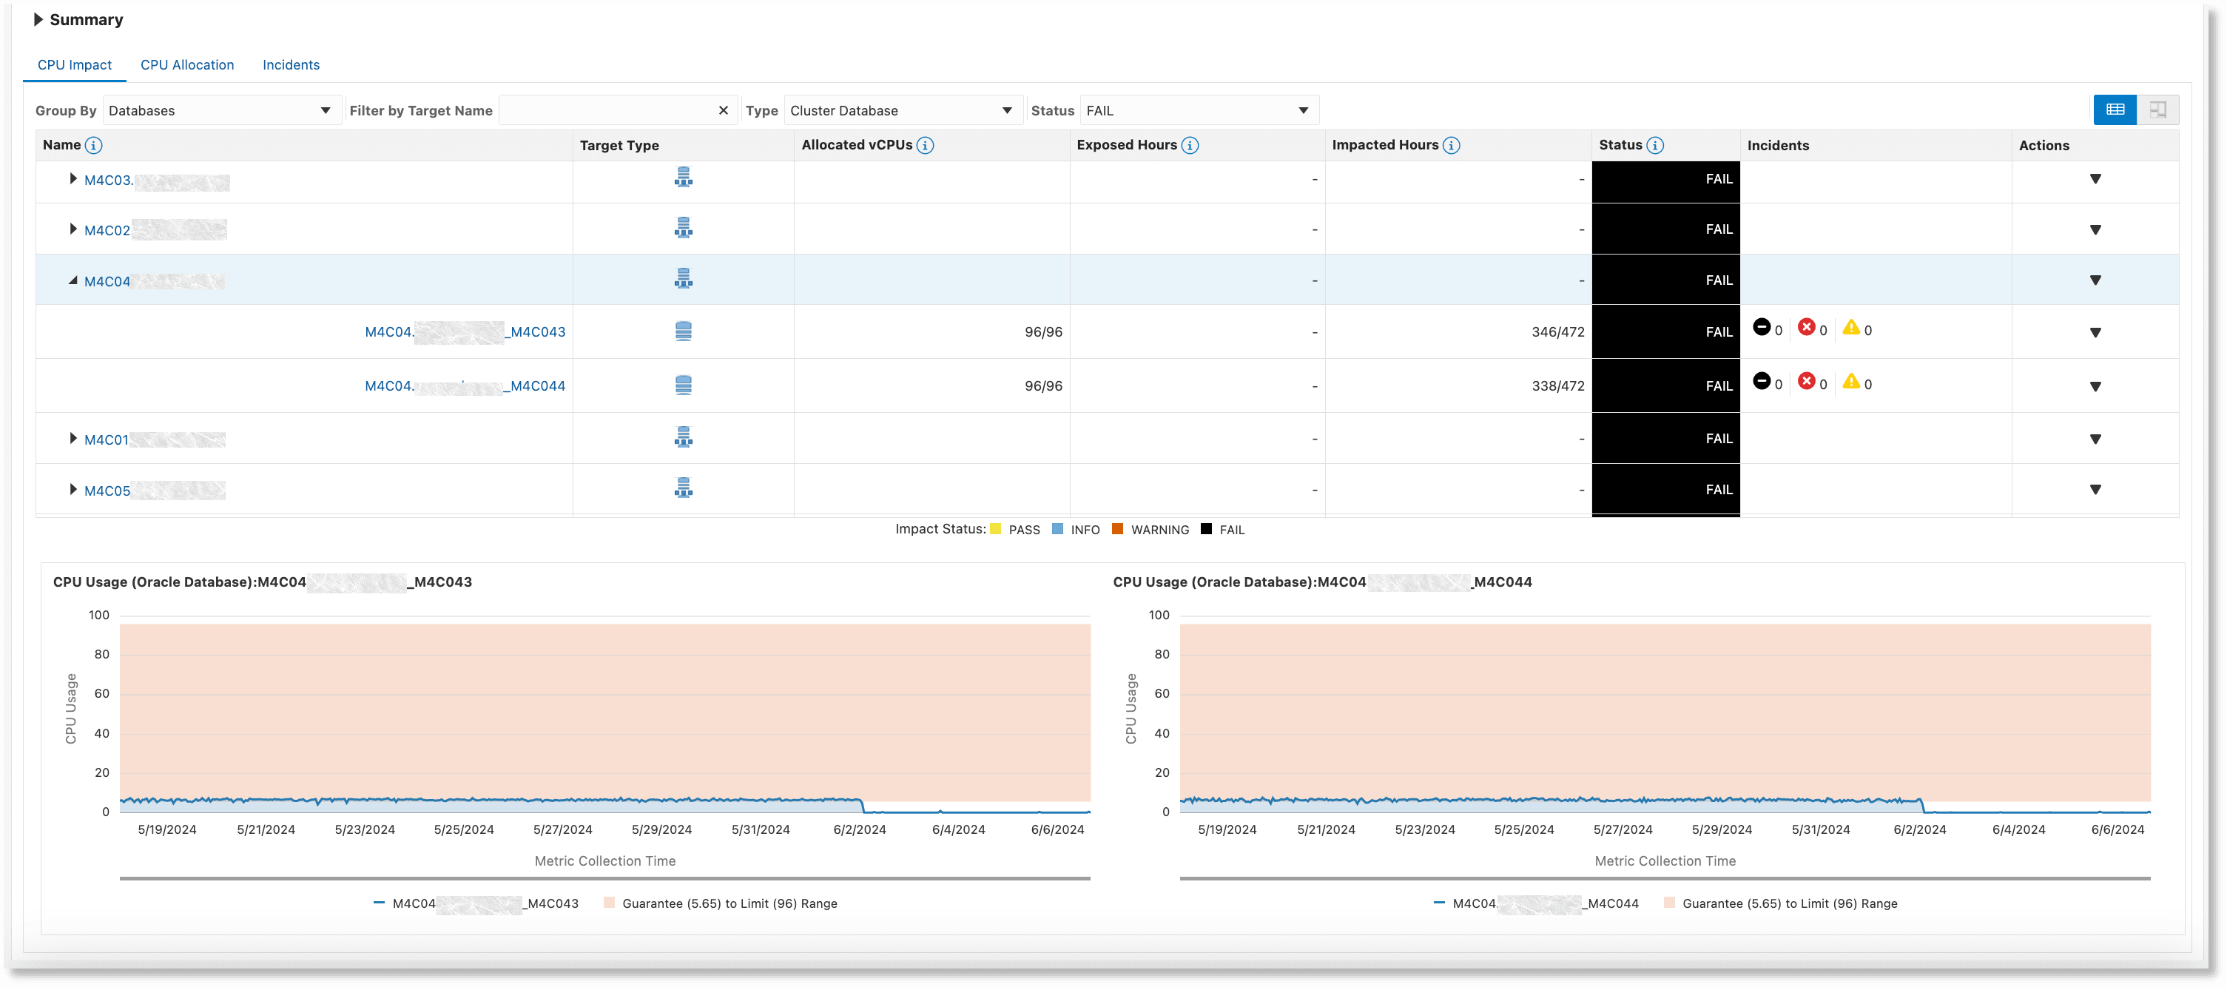The width and height of the screenshot is (2227, 987).
Task: Click the info icon next to Name column
Action: click(95, 145)
